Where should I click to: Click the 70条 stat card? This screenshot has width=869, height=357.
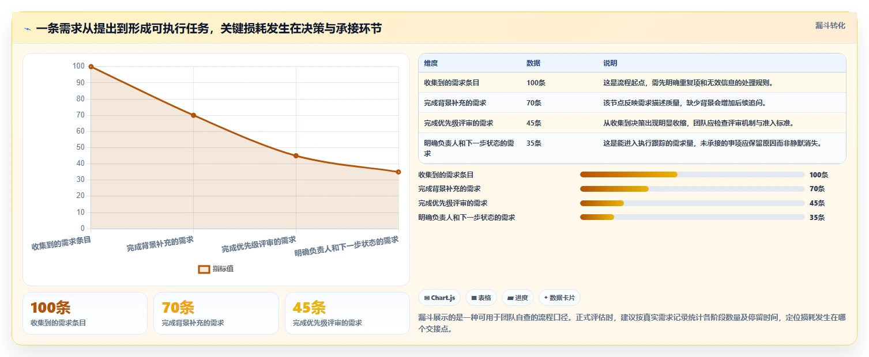[x=216, y=313]
